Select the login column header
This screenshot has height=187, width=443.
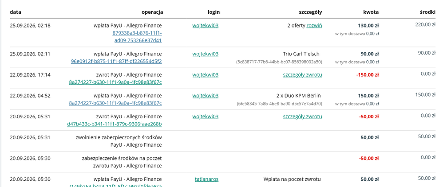point(214,12)
